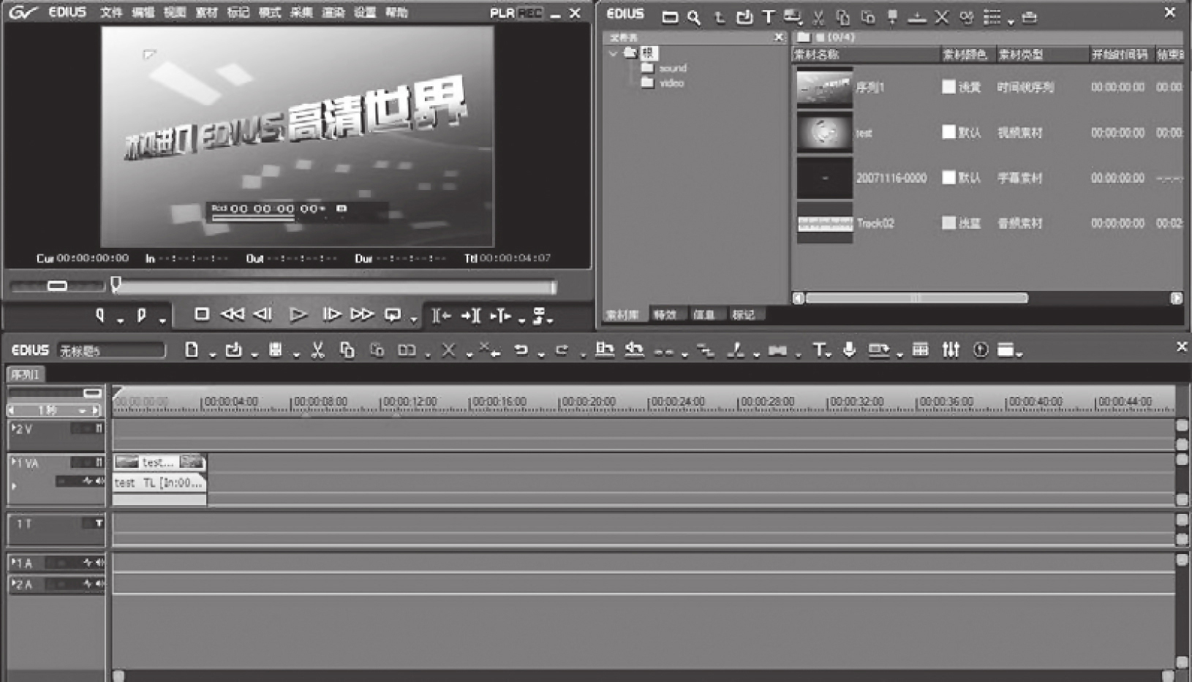
Task: Stop playback in the recorder window
Action: [x=202, y=314]
